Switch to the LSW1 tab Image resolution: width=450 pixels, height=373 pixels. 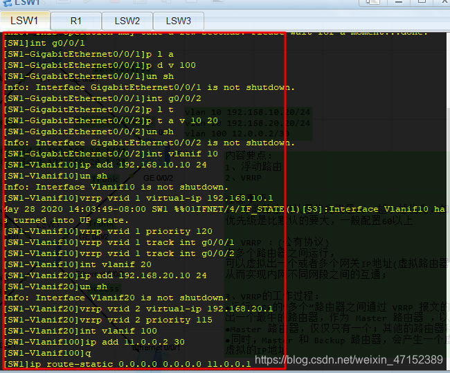25,21
